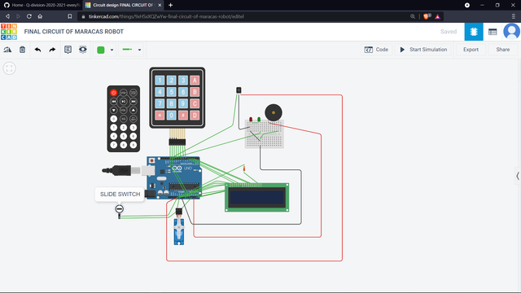Click keypad key A
This screenshot has width=521, height=293.
[x=195, y=80]
